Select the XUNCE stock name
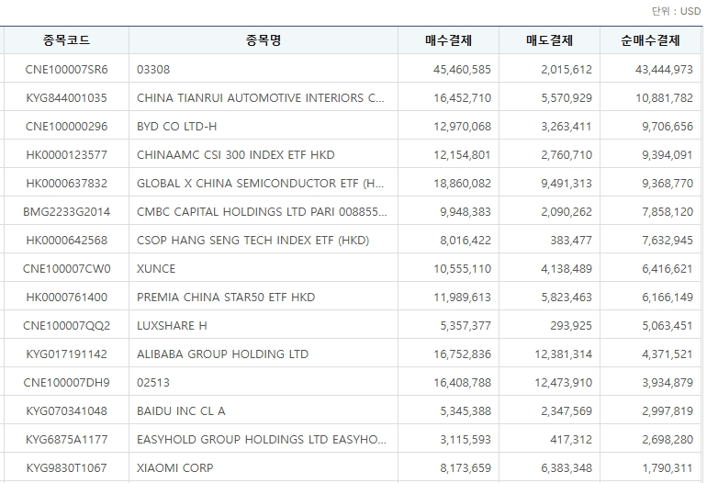The height and width of the screenshot is (483, 707). pyautogui.click(x=156, y=268)
